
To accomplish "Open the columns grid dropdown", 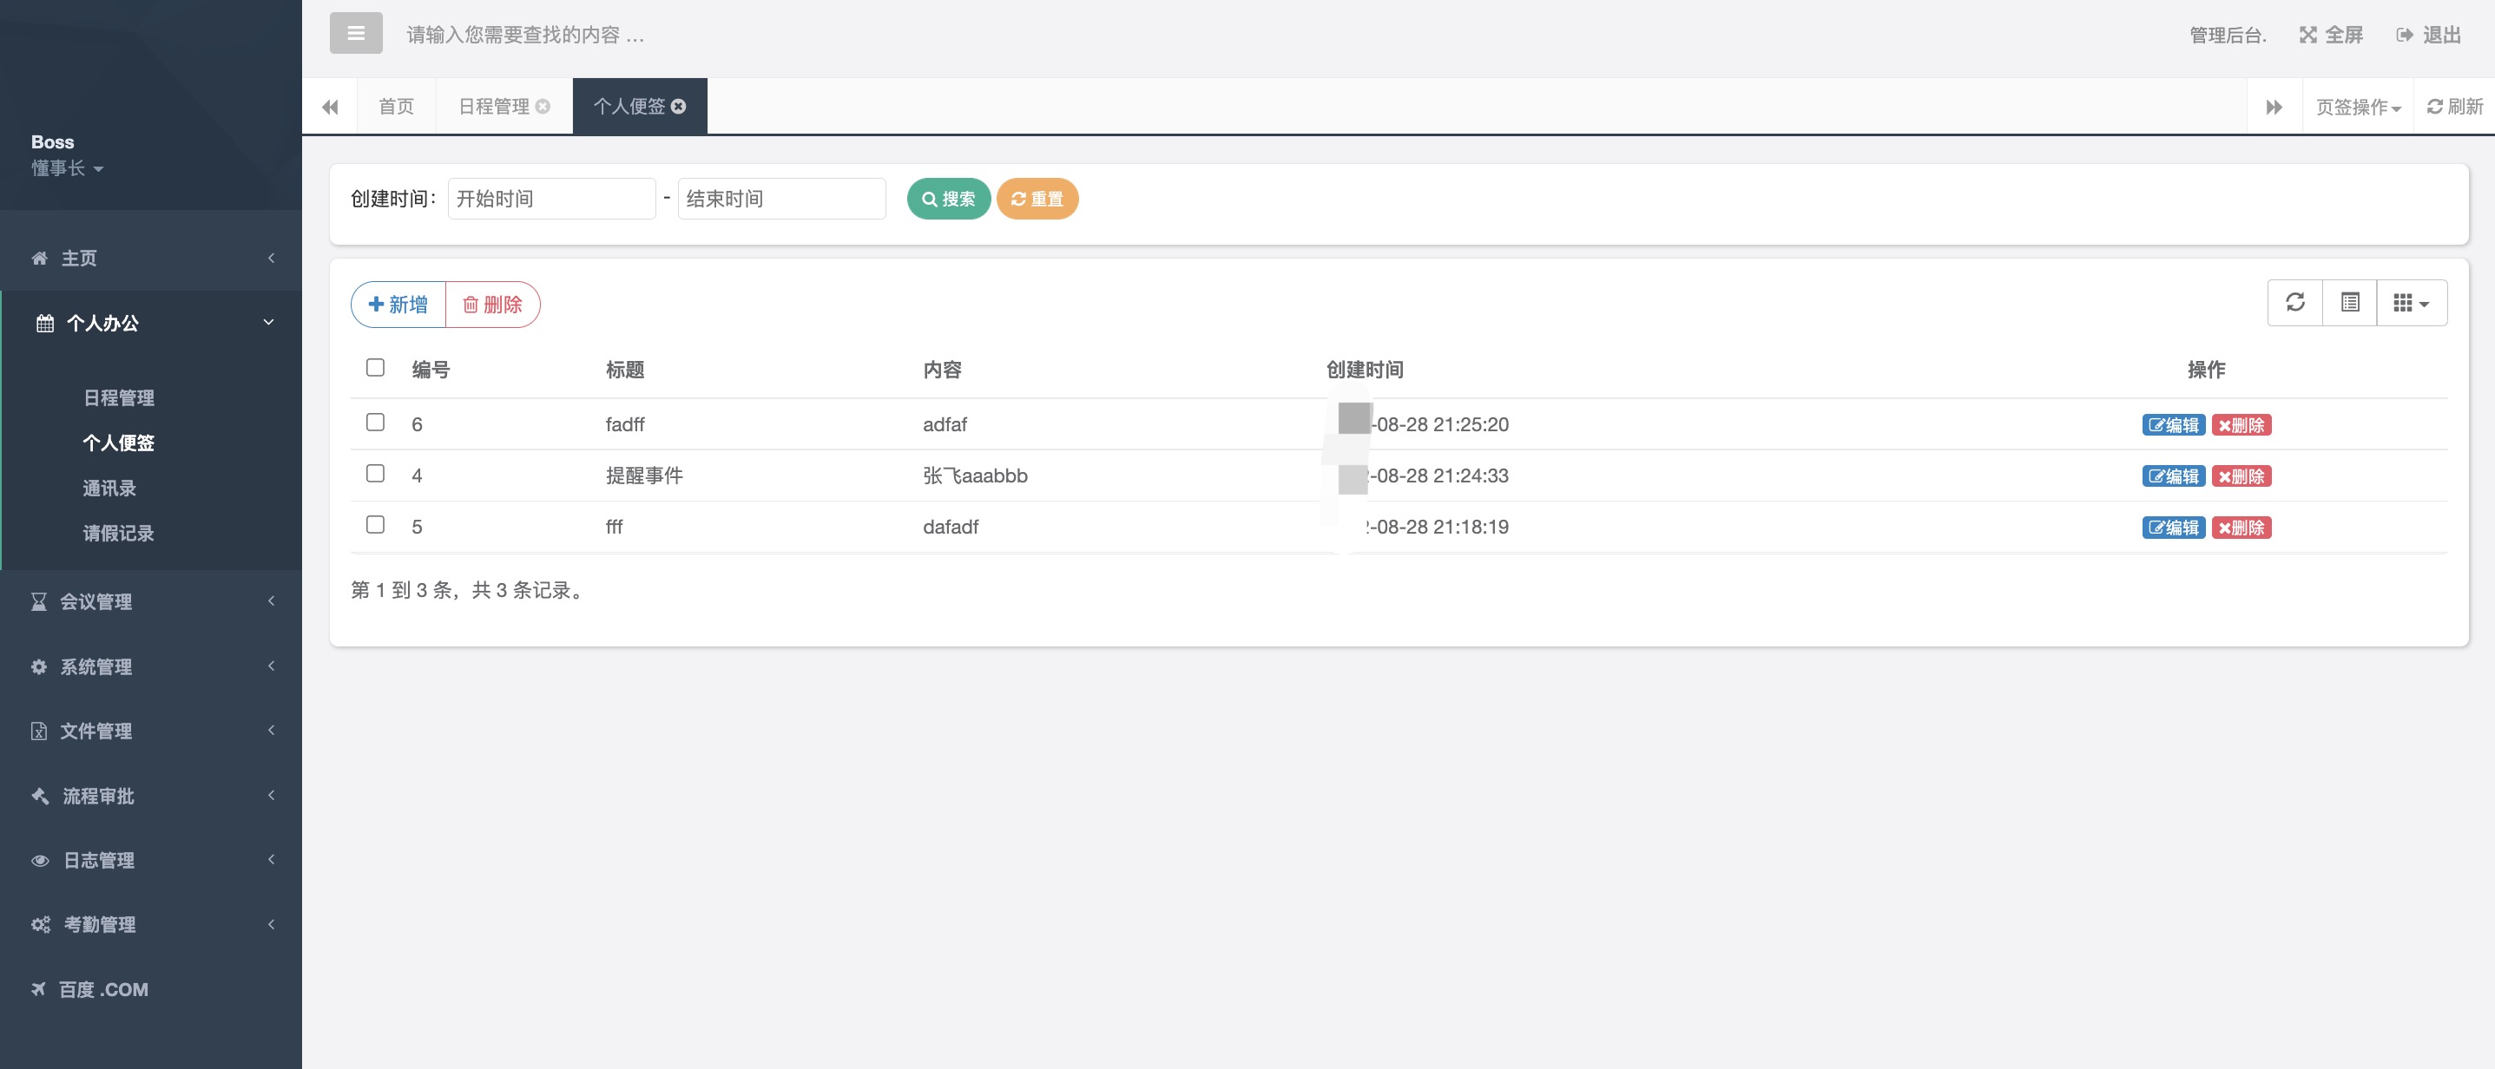I will coord(2412,303).
